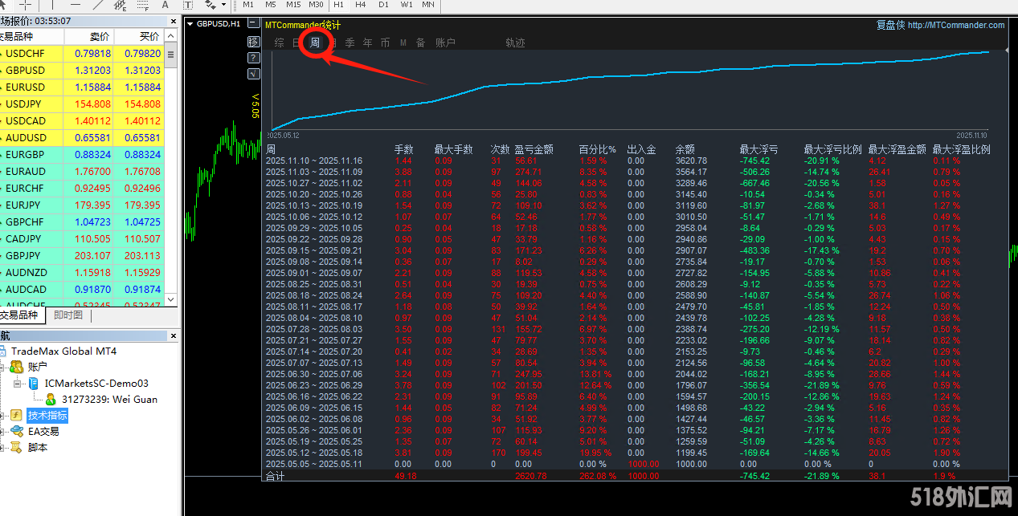This screenshot has height=516, width=1018.
Task: Open the question mark help button
Action: tap(253, 58)
